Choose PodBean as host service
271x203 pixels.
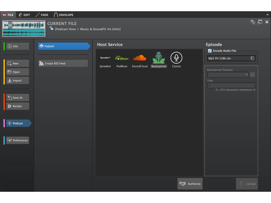[122, 58]
